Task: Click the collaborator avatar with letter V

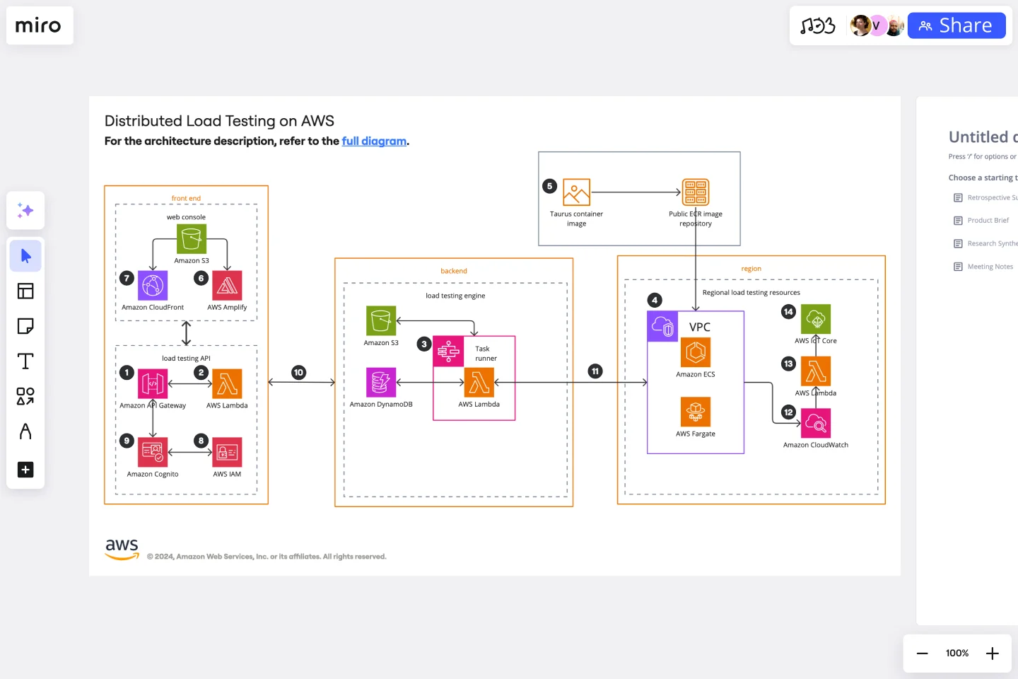Action: point(877,26)
